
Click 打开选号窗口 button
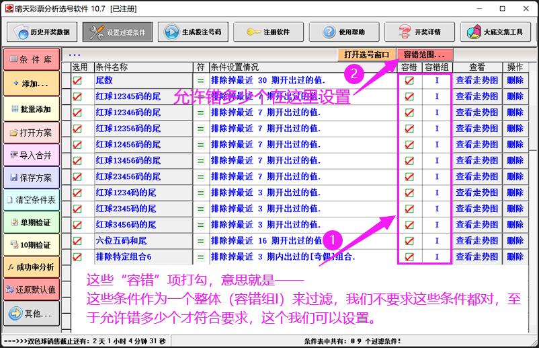coord(366,54)
